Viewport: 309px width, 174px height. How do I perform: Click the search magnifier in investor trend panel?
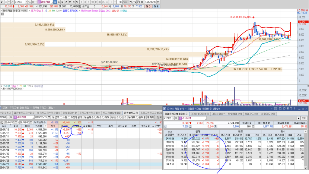point(11,117)
